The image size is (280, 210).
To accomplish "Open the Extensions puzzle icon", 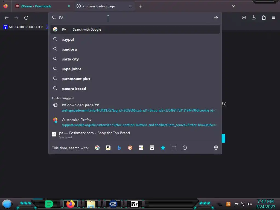I will point(264,17).
